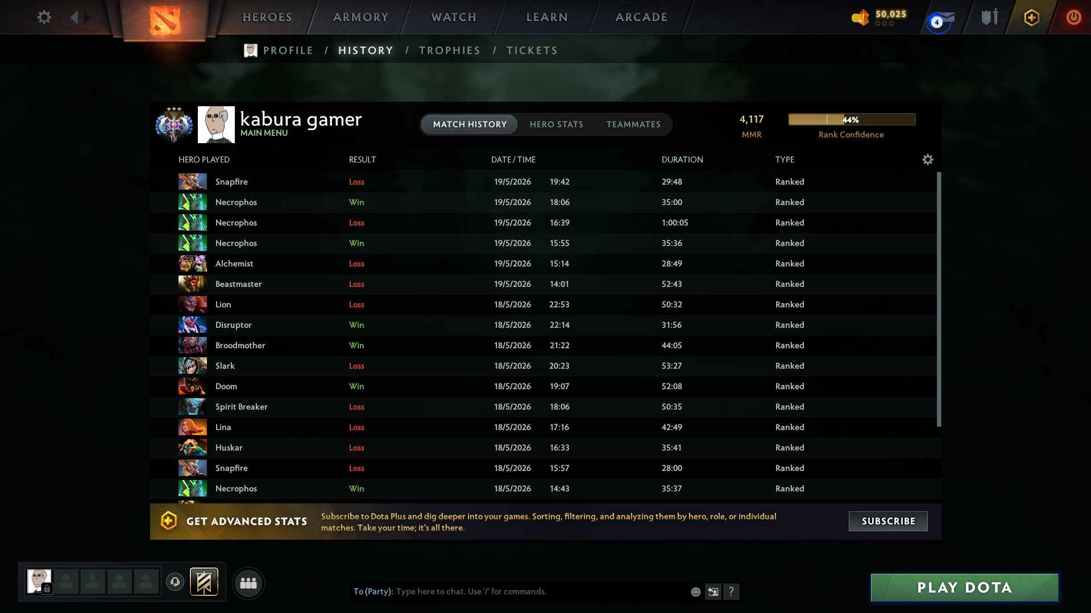1091x613 pixels.
Task: Click the match history scrollbar
Action: point(939,299)
